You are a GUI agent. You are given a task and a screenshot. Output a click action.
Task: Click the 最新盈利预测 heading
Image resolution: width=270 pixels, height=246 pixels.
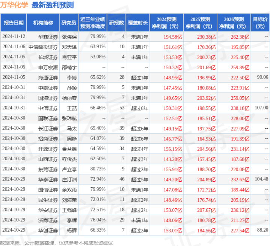53,5
